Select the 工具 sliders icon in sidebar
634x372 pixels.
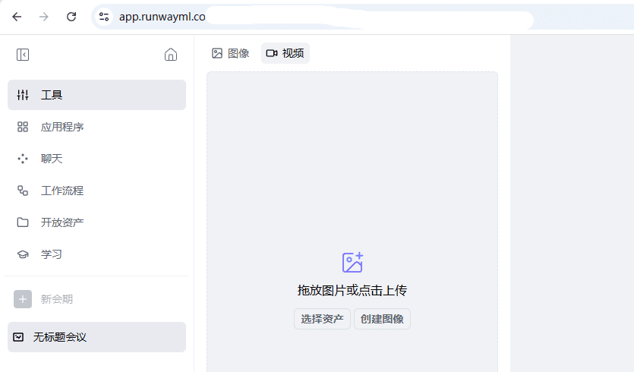coord(23,95)
